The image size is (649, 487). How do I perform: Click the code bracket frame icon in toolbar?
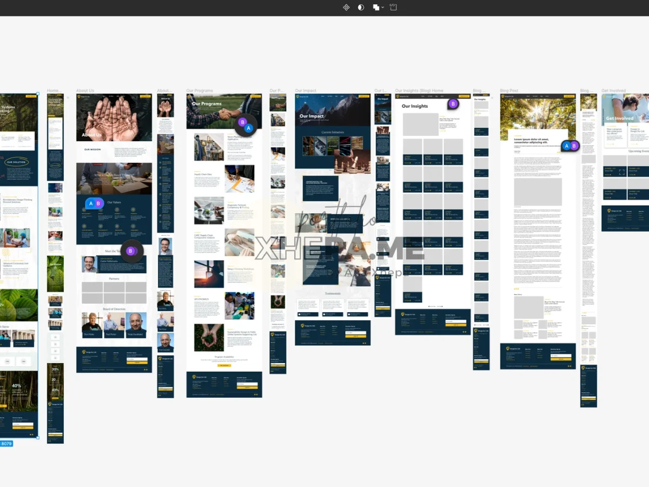(393, 8)
